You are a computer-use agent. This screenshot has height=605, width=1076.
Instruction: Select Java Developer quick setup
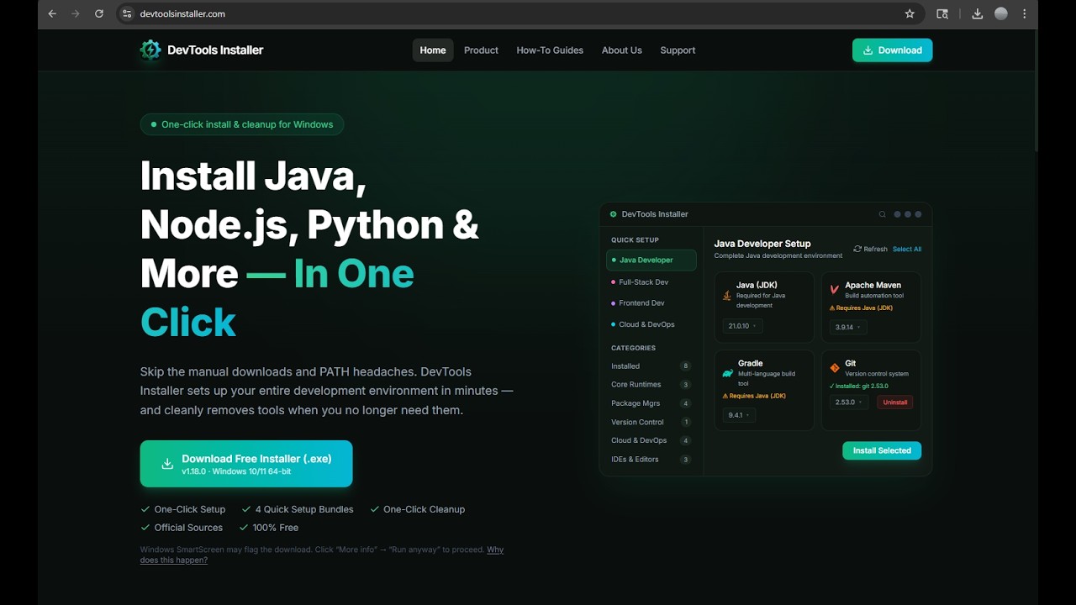[x=651, y=260]
